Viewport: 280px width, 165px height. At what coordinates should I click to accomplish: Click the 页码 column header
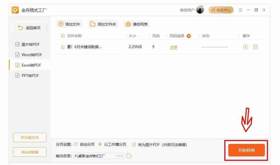point(156,36)
